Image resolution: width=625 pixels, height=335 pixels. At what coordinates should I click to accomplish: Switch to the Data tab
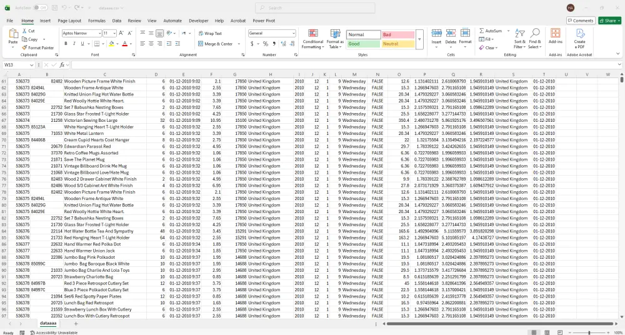(117, 21)
